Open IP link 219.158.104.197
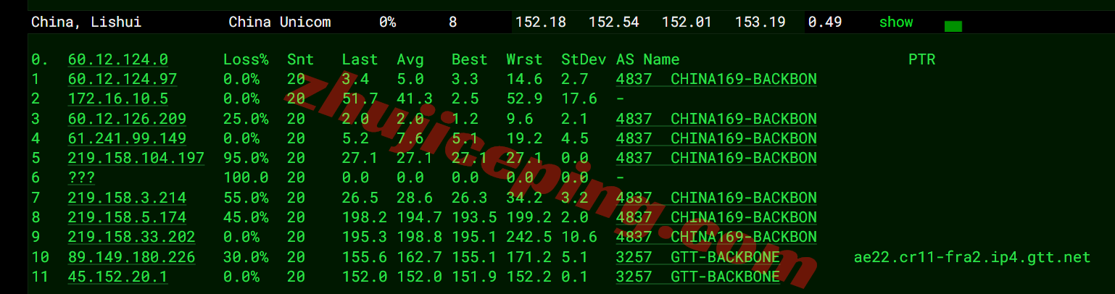Screen dimensions: 1115x294 [x=136, y=158]
